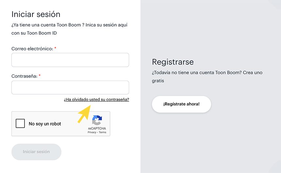Image resolution: width=281 pixels, height=173 pixels.
Task: Click the ¡Regístrate ahora! button
Action: pos(181,104)
